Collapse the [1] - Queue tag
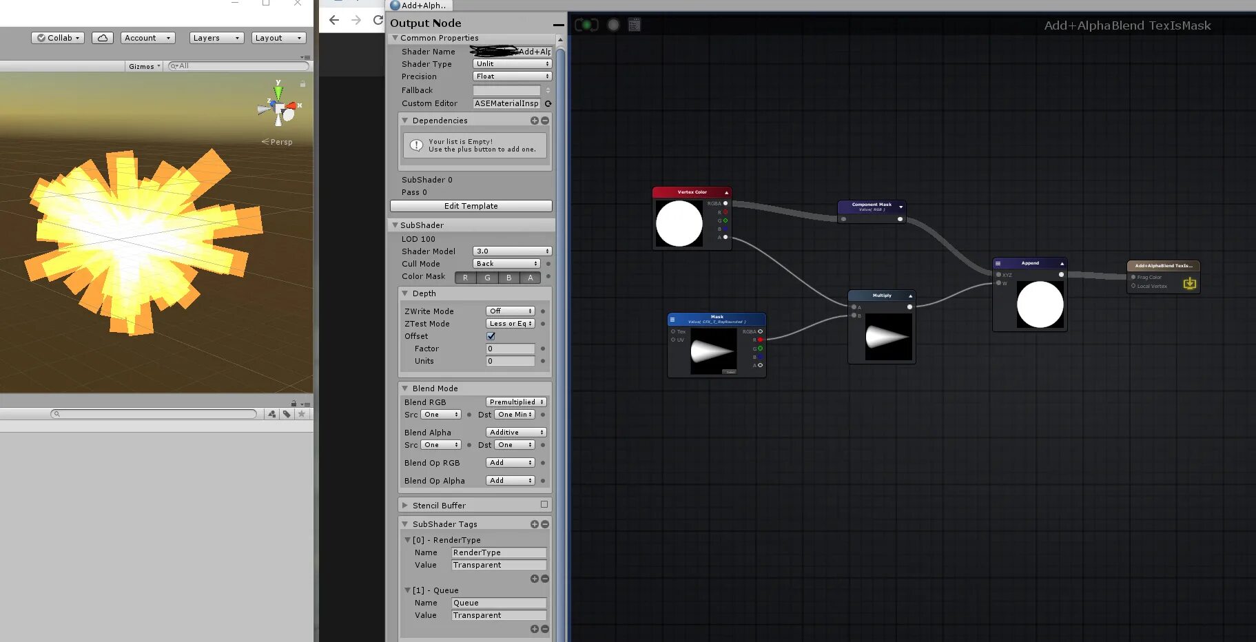 [x=407, y=590]
